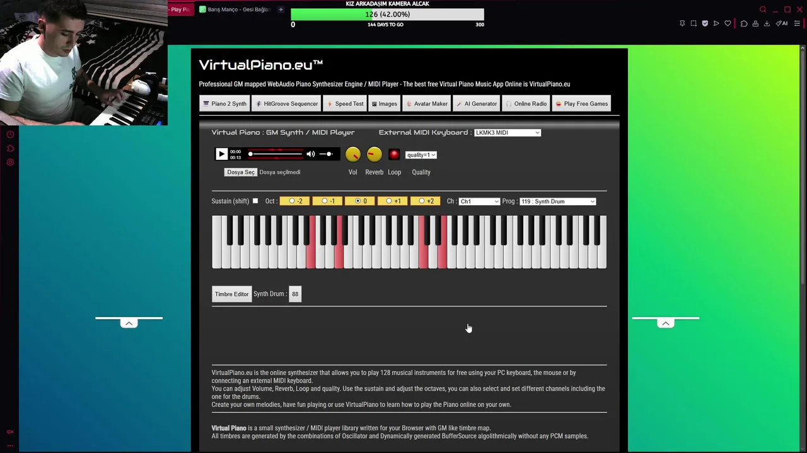The height and width of the screenshot is (453, 807).
Task: Click the Images button picture icon
Action: point(374,104)
